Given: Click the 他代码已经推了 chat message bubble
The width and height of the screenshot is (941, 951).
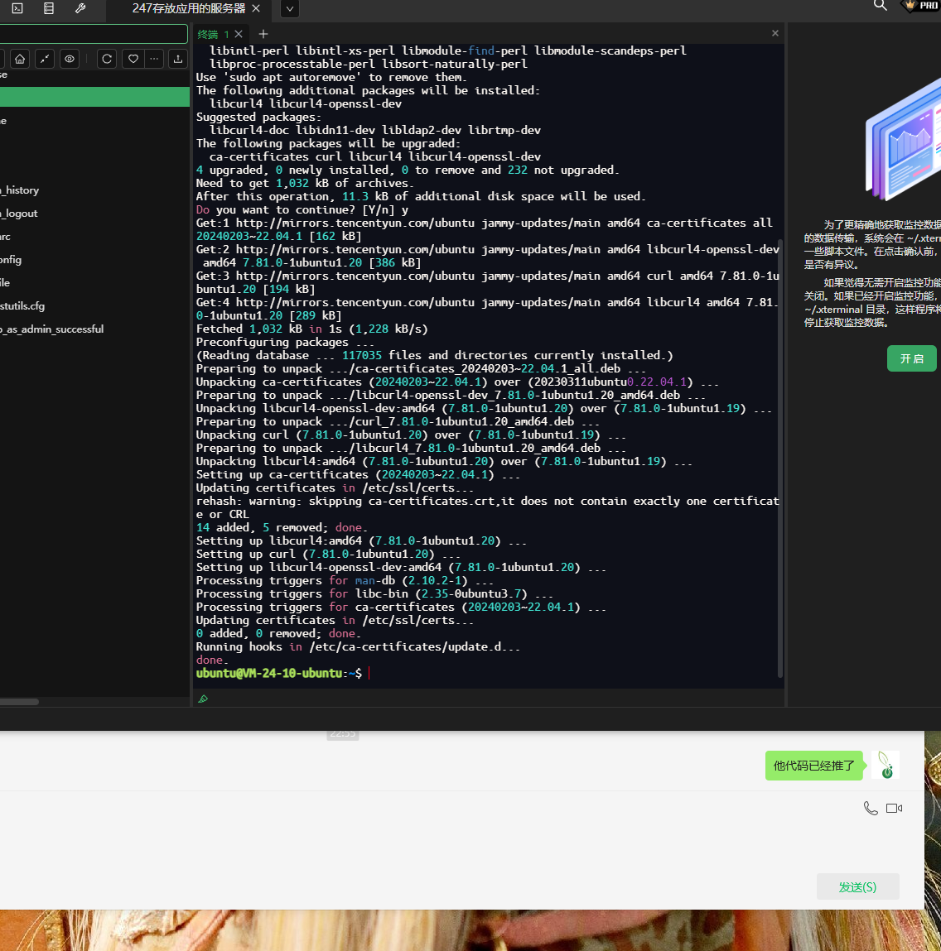Looking at the screenshot, I should pos(813,766).
